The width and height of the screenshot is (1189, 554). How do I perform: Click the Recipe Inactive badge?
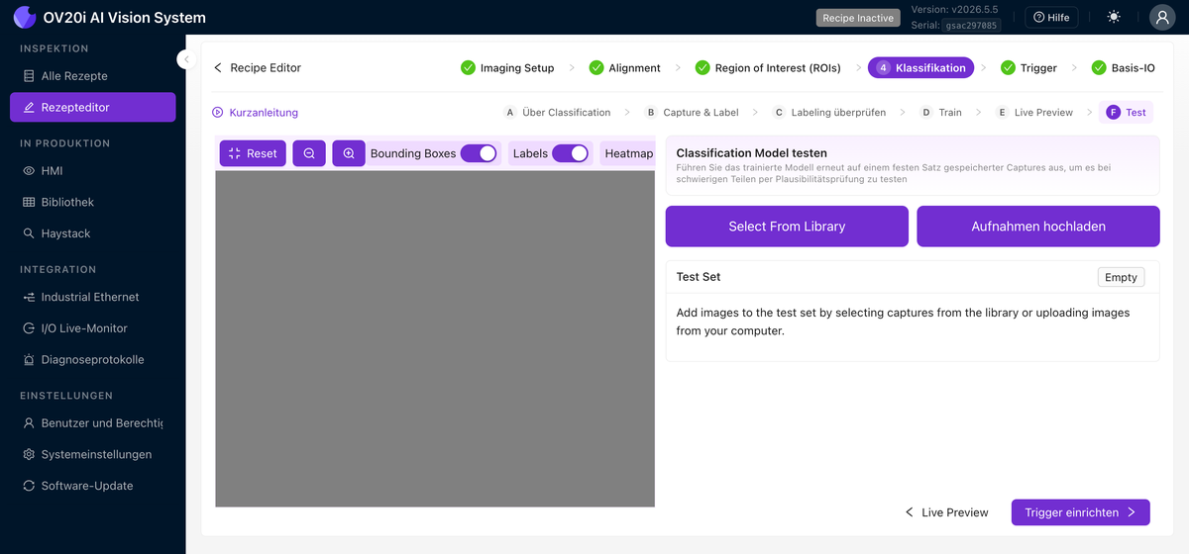[858, 18]
